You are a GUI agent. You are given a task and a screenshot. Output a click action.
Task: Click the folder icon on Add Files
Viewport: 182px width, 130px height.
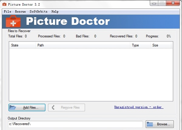(x=13, y=107)
